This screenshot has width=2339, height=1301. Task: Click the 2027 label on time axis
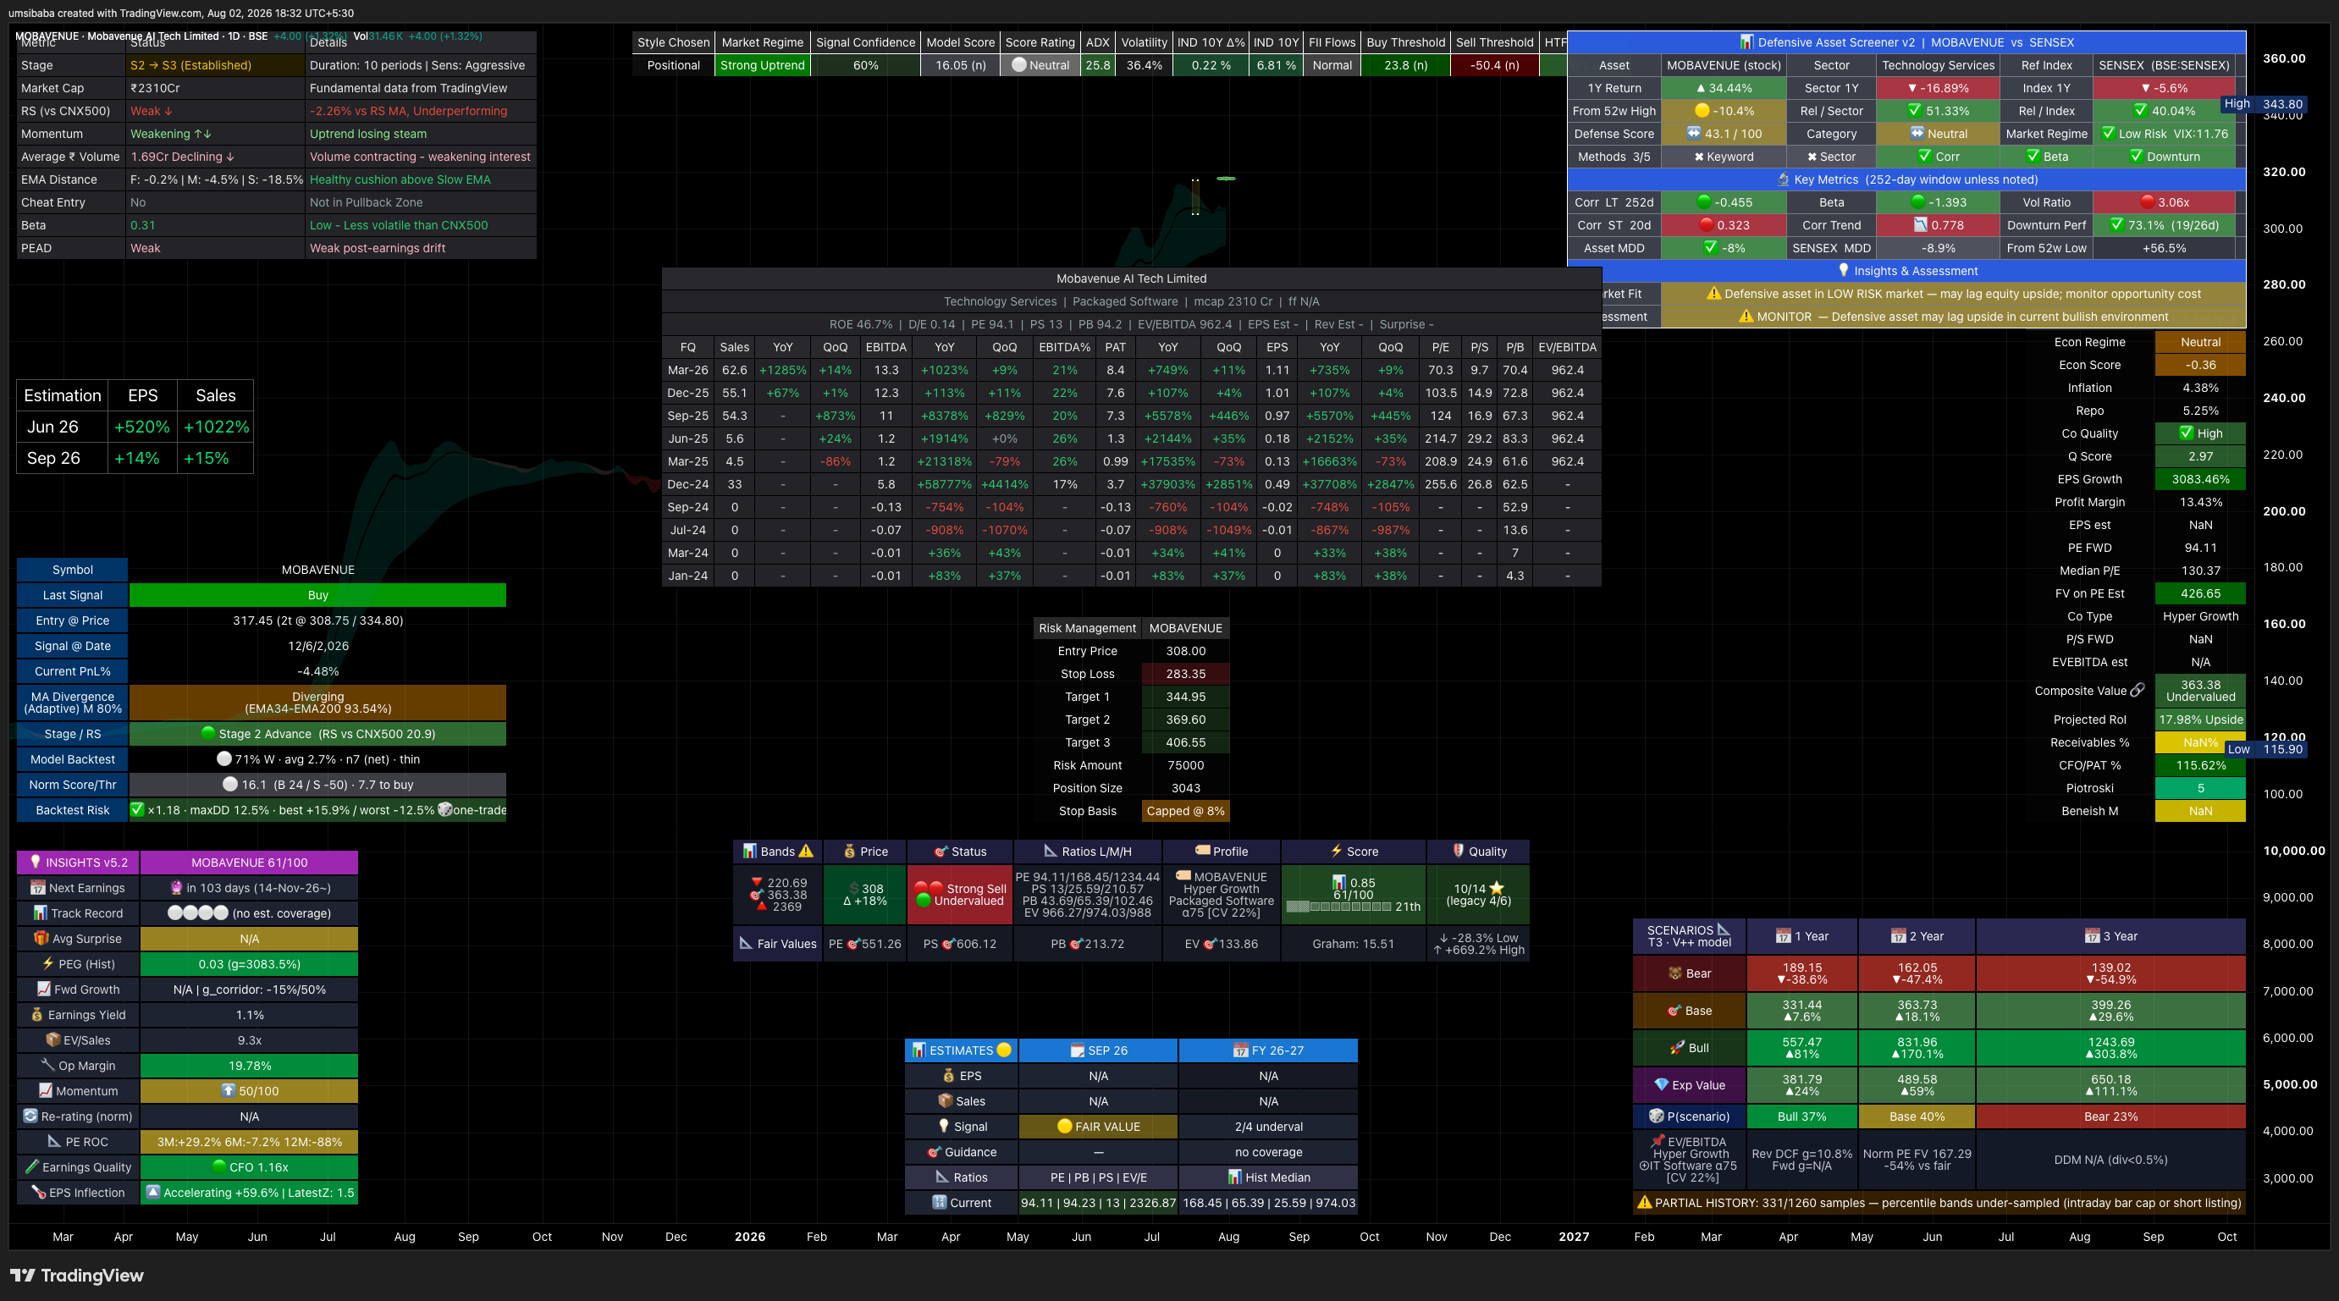coord(1574,1237)
